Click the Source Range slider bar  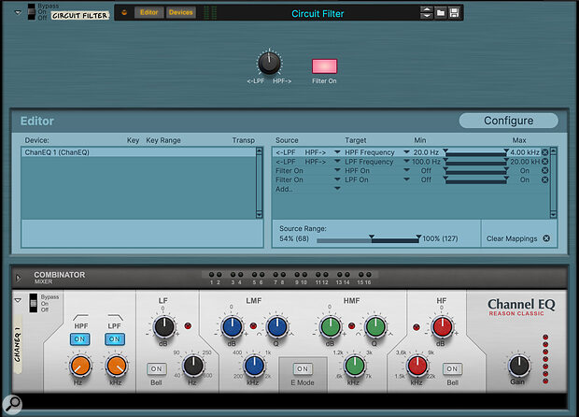point(368,238)
